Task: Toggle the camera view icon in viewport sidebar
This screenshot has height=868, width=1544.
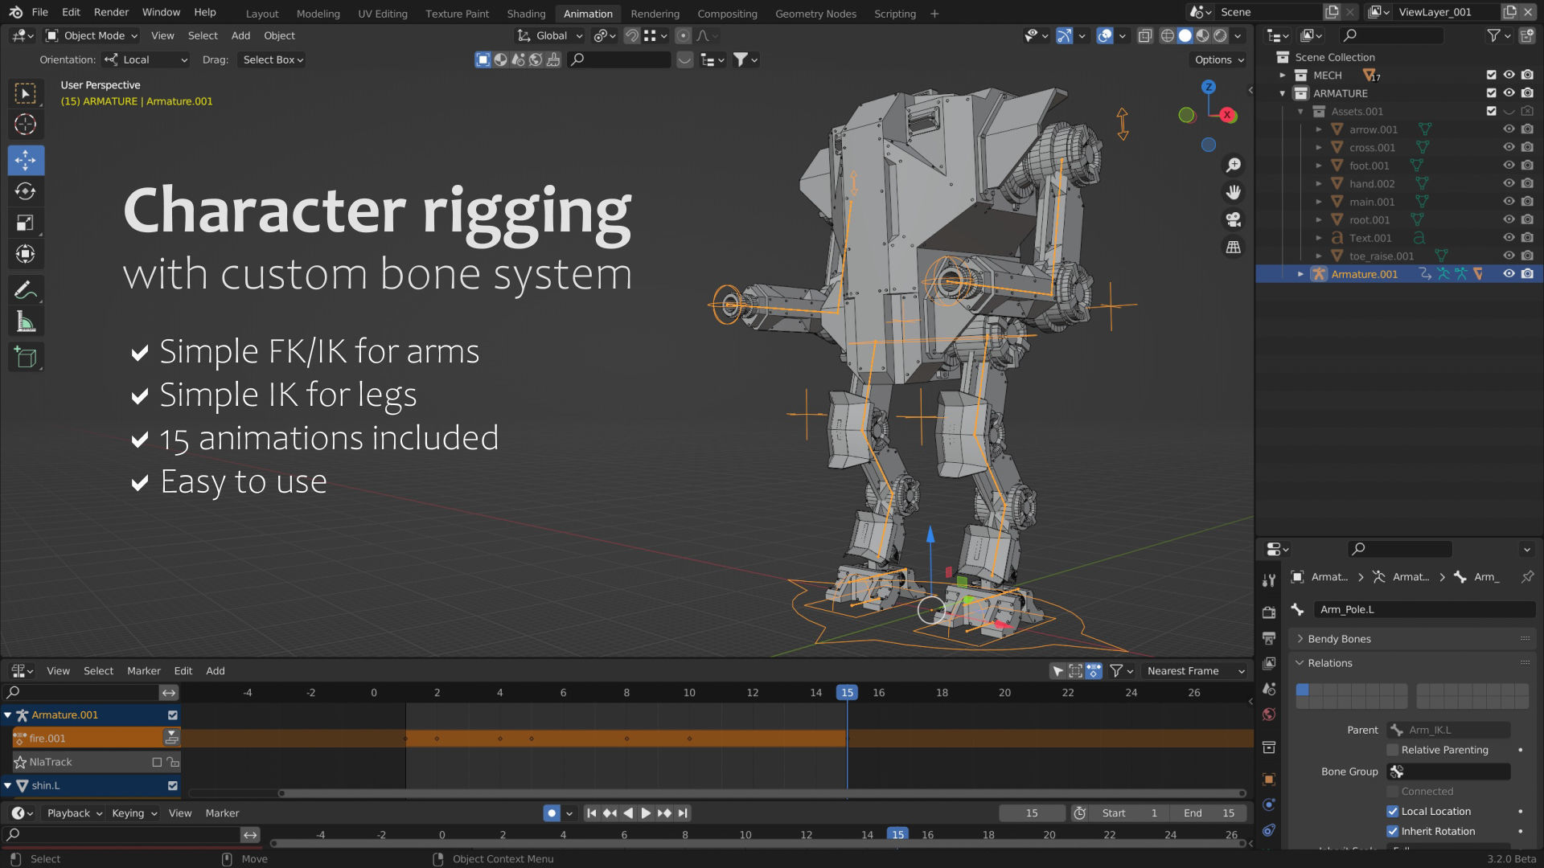Action: 1233,219
